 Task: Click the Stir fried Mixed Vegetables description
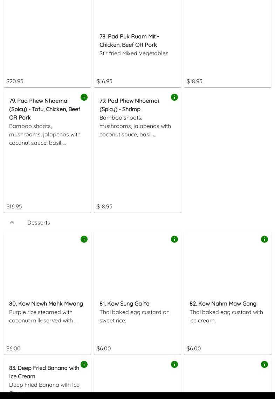134,53
